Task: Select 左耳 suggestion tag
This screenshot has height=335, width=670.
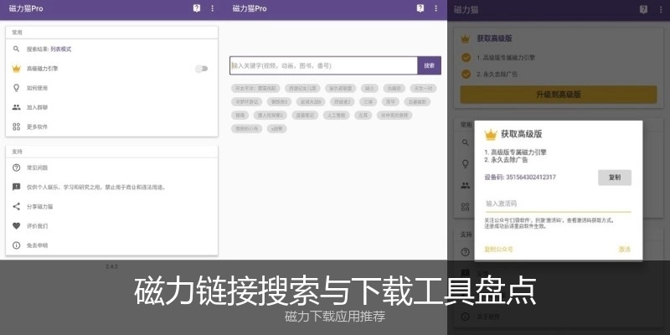Action: (363, 115)
